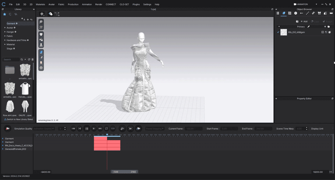Click the blue garment render style icon
The image size is (335, 180).
click(41, 52)
